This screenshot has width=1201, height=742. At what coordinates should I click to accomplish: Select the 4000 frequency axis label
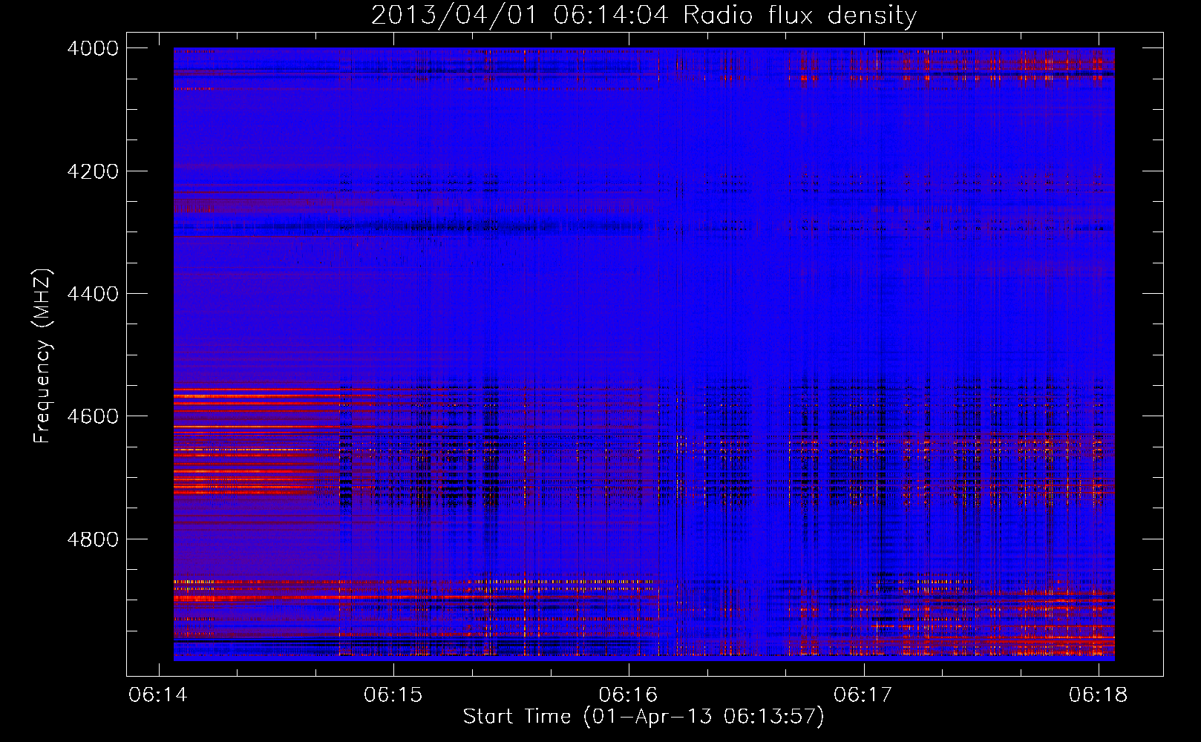(93, 48)
